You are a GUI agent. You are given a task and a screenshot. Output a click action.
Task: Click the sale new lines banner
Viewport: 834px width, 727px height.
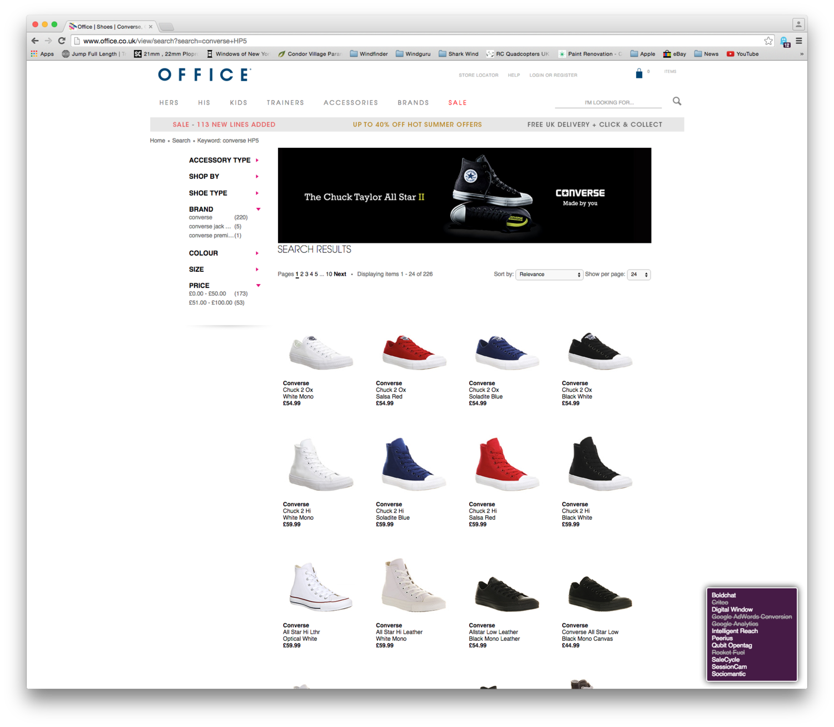coord(224,125)
